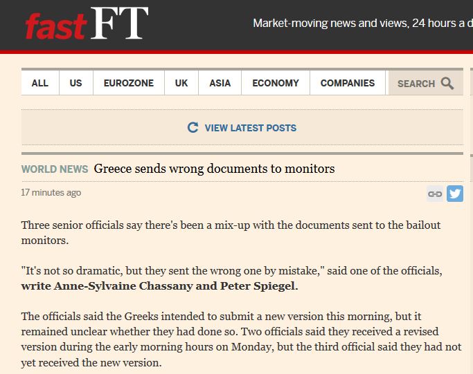Open the 'Greece sends wrong documents to monitors' headline

pos(214,168)
